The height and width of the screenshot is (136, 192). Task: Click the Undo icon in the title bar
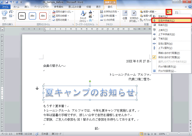(11, 2)
